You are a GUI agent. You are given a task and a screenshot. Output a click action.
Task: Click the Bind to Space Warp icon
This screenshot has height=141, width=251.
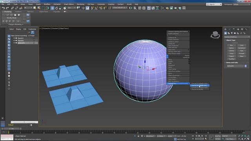21,8
